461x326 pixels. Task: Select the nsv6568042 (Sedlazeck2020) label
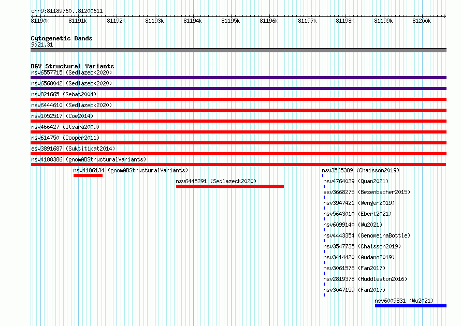[x=71, y=83]
